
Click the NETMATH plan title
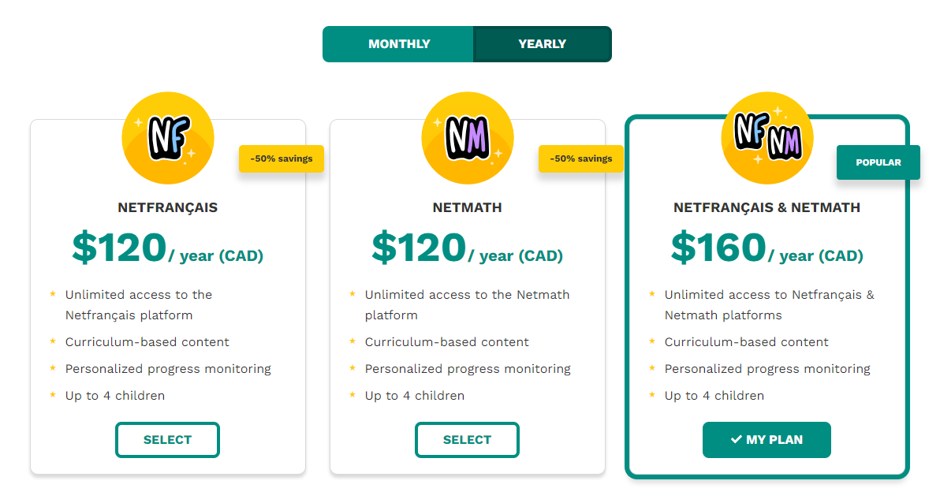point(467,207)
